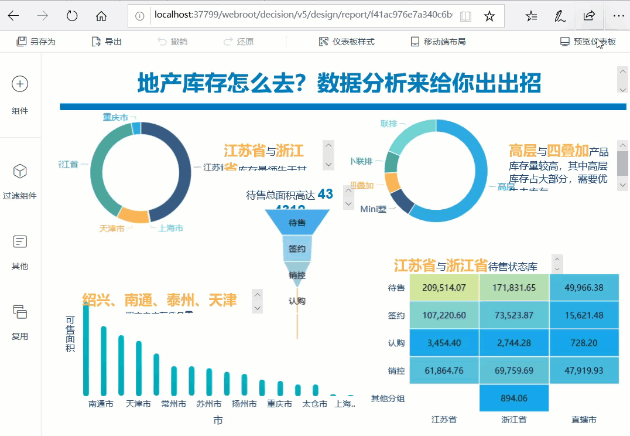The width and height of the screenshot is (630, 436).
Task: Click heatmap cell 3,454.40
Action: pos(444,343)
